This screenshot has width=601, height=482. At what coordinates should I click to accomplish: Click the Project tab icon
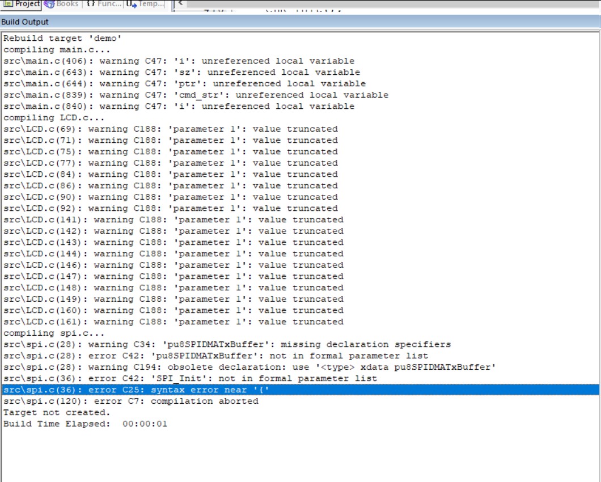(8, 4)
